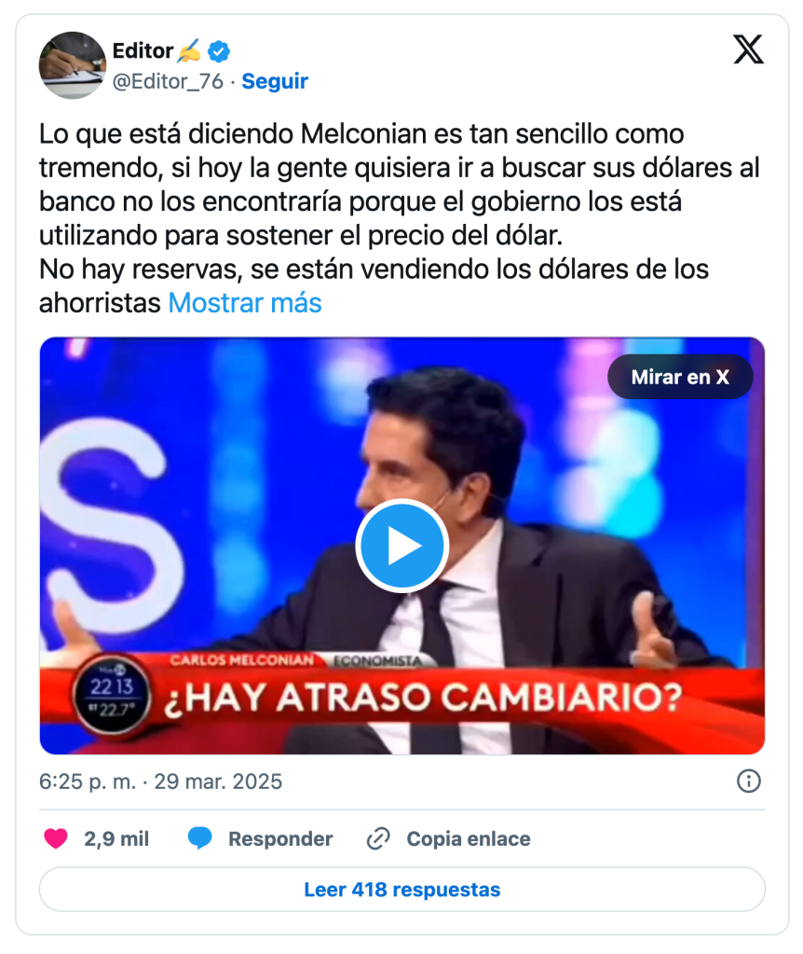Like the tweet with the heart icon

tap(56, 839)
